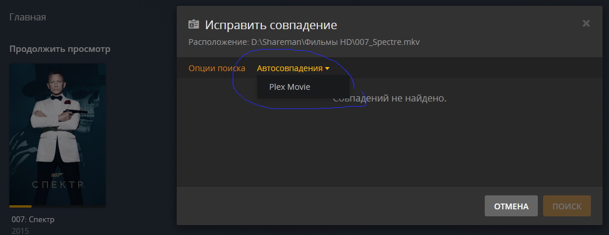Image resolution: width=609 pixels, height=235 pixels.
Task: Expand the Автосовпадения agent dropdown
Action: (x=293, y=68)
